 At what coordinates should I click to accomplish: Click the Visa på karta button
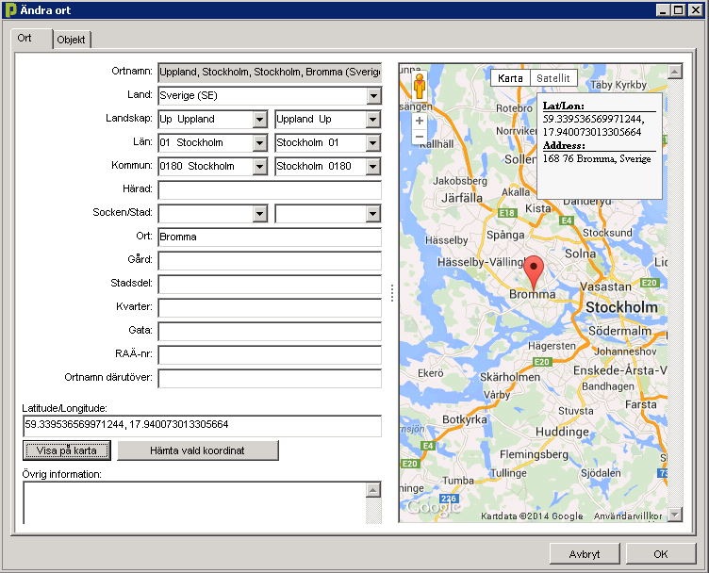click(66, 450)
